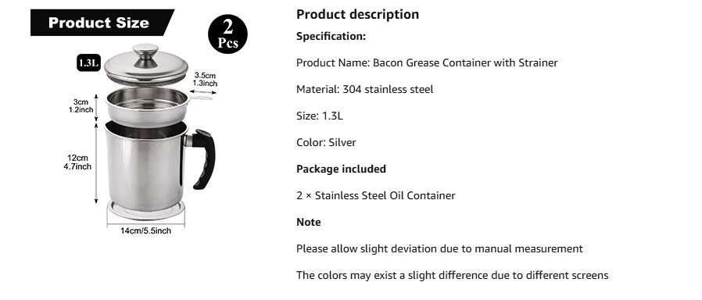Click the Size: 1.3L text line
This screenshot has height=300, width=702.
[x=320, y=116]
